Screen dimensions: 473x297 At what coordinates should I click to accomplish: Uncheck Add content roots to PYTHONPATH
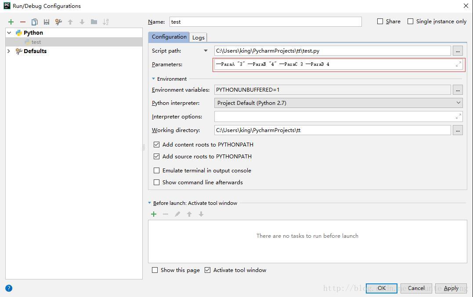[156, 145]
